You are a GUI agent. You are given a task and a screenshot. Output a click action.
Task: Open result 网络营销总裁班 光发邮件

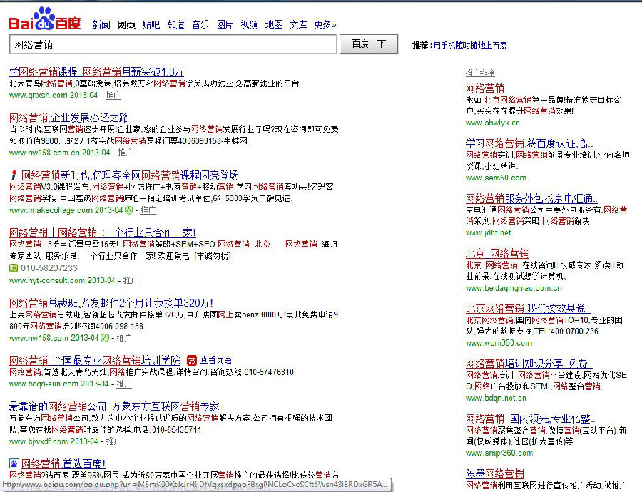111,303
